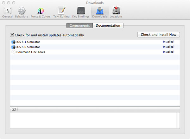190x139 pixels.
Task: Select the Command Line Tools row
Action: pos(95,52)
